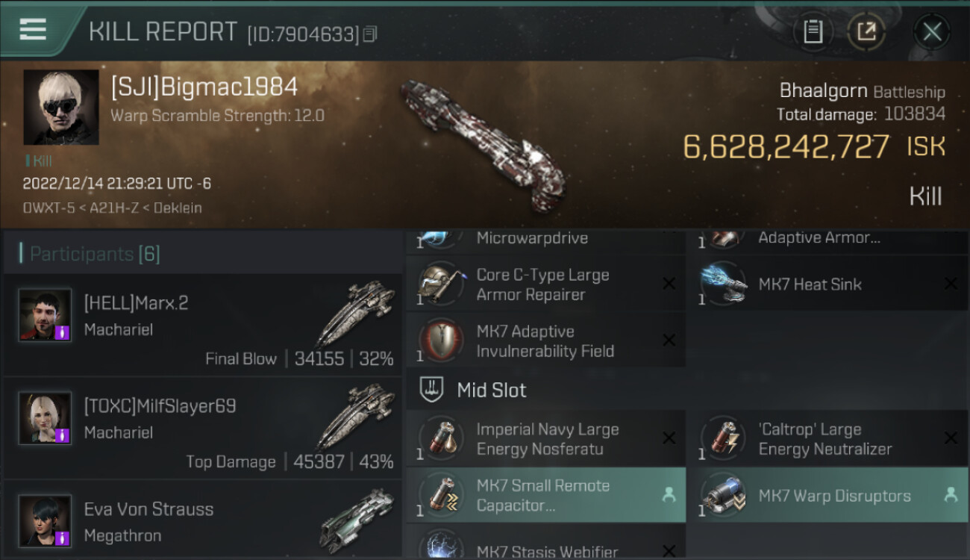This screenshot has height=560, width=970.
Task: Click Core C-Type Large Armor Repairer
Action: click(546, 284)
